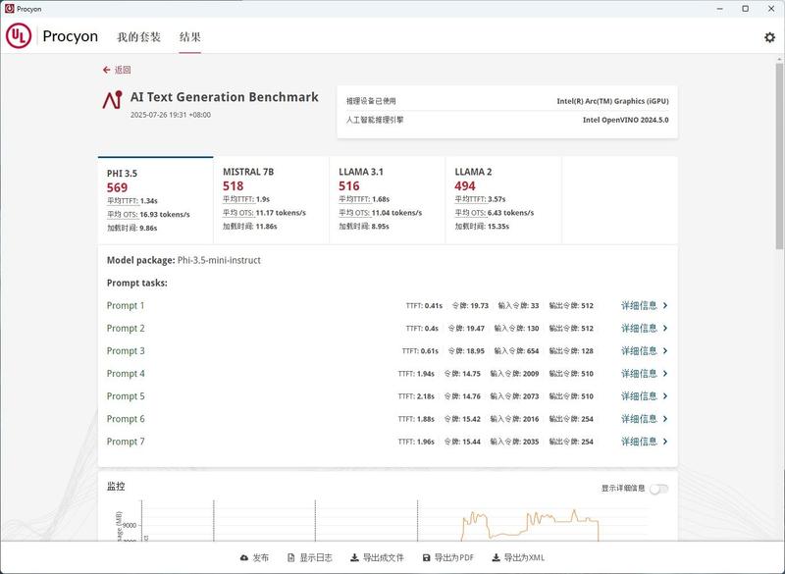The width and height of the screenshot is (785, 574).
Task: Select the MISTRAL 7B results tab
Action: pos(272,200)
